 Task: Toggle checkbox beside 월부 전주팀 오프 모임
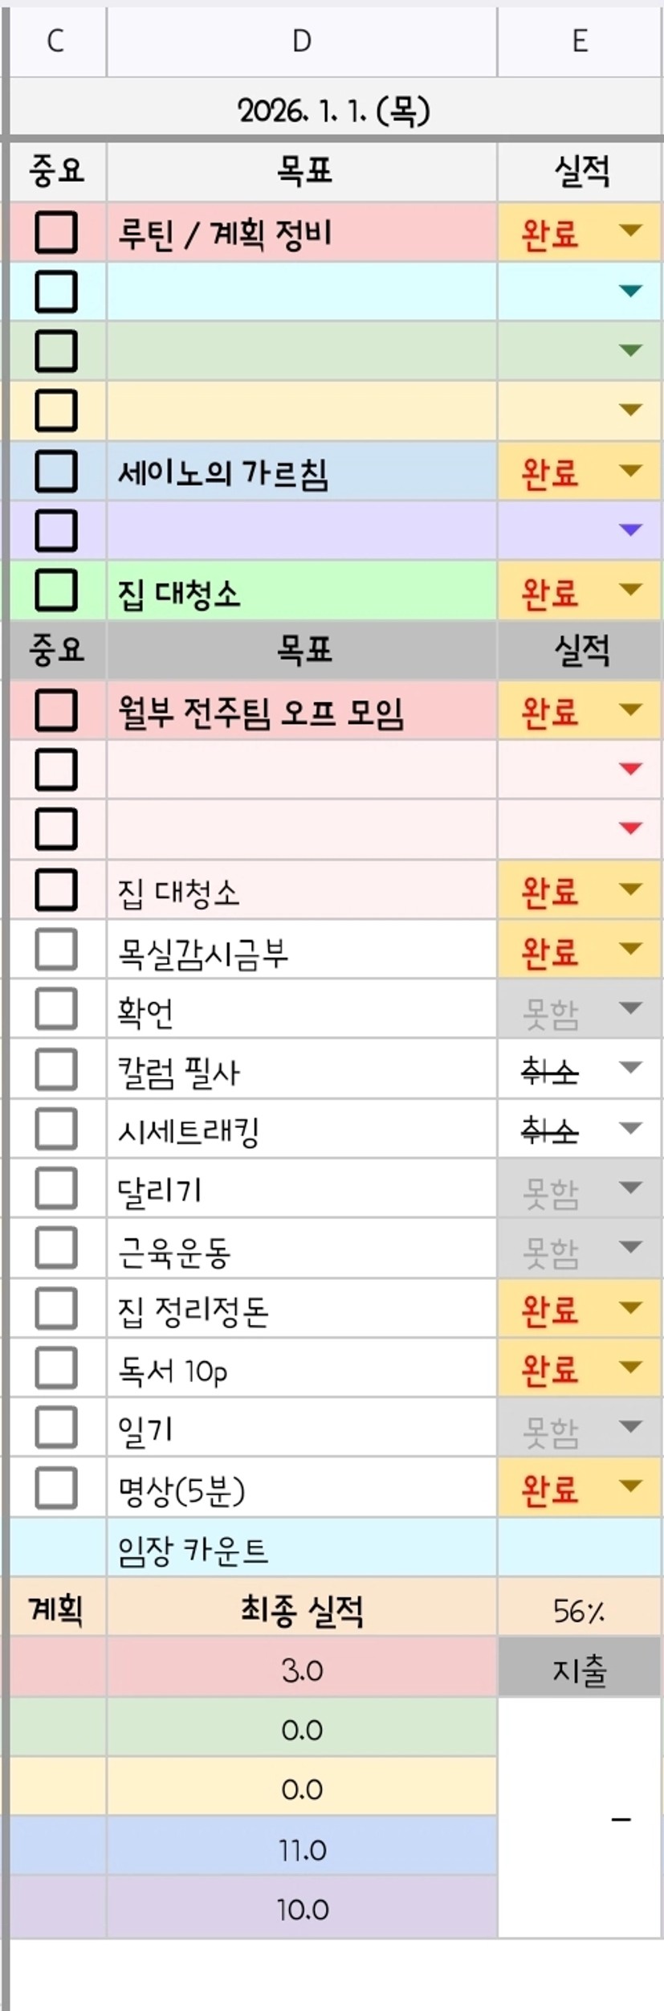pos(56,710)
